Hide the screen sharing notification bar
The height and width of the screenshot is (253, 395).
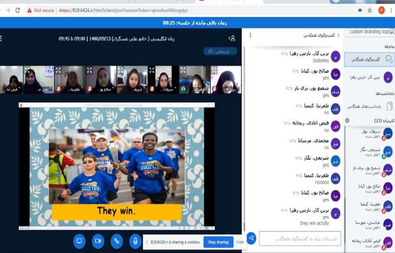coord(240,242)
